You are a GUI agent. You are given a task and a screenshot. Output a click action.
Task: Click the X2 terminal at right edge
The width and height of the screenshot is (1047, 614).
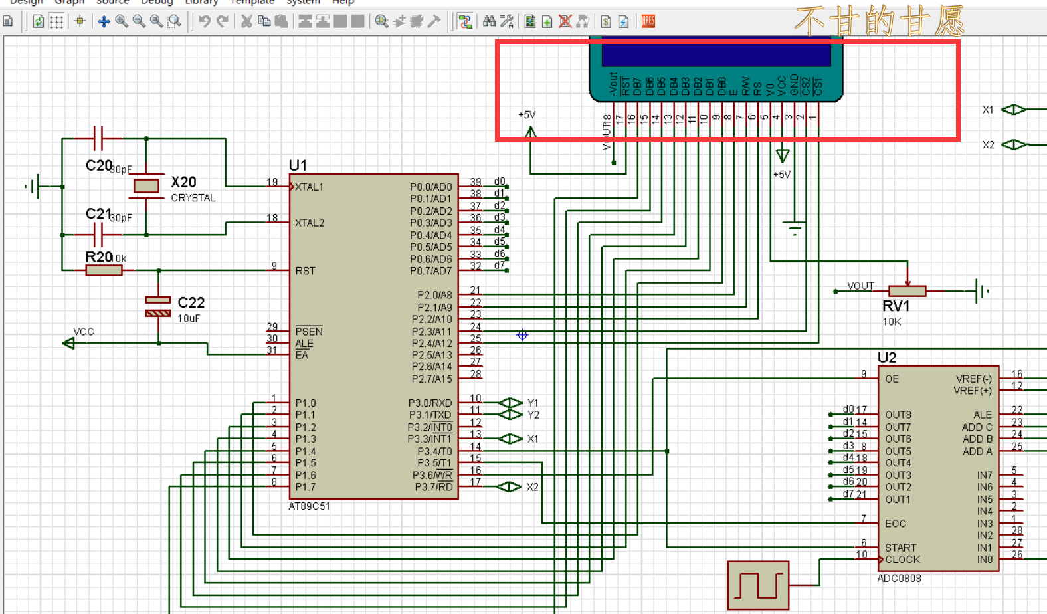1014,144
